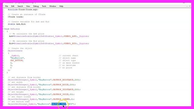Click SYMBOL_ASK in the Ask assignment
194x109 pixels.
click(70, 36)
